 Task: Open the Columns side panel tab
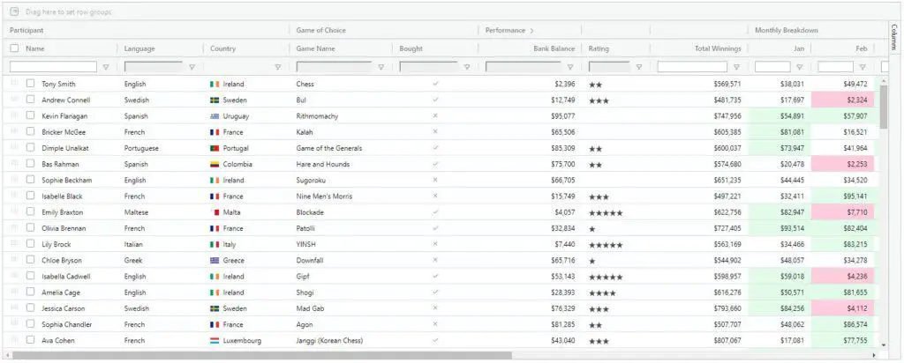point(893,40)
